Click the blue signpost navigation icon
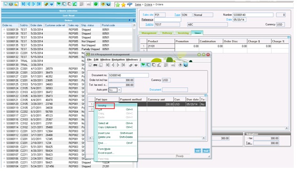This screenshot has width=298, height=172. coord(130,5)
